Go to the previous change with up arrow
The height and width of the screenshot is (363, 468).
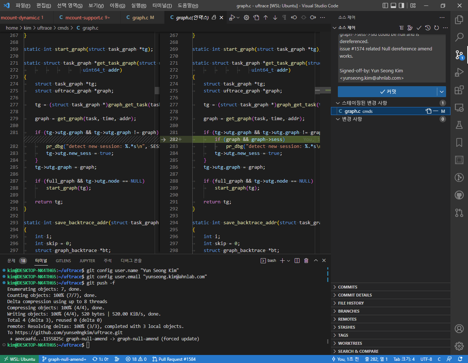click(266, 18)
